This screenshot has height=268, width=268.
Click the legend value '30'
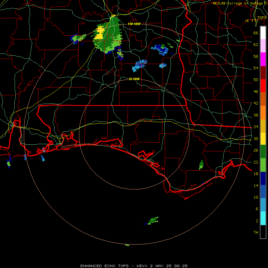(x=256, y=138)
